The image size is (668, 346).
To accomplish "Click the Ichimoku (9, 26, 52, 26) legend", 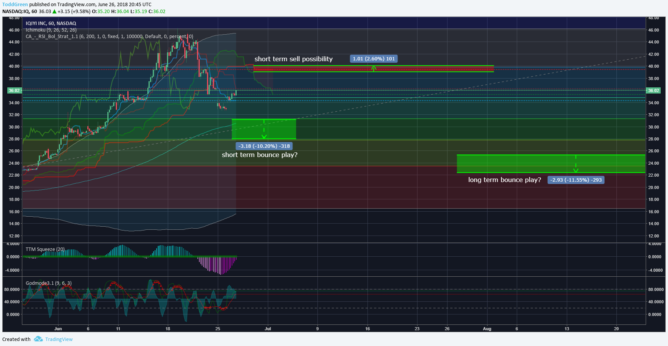I will (51, 30).
